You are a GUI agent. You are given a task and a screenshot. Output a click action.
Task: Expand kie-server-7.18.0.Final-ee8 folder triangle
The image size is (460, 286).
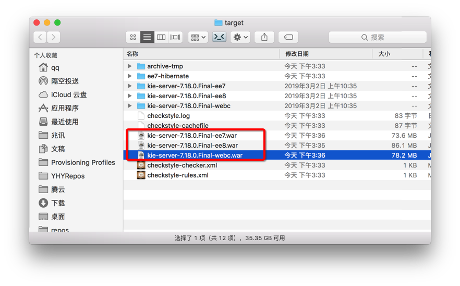click(129, 96)
